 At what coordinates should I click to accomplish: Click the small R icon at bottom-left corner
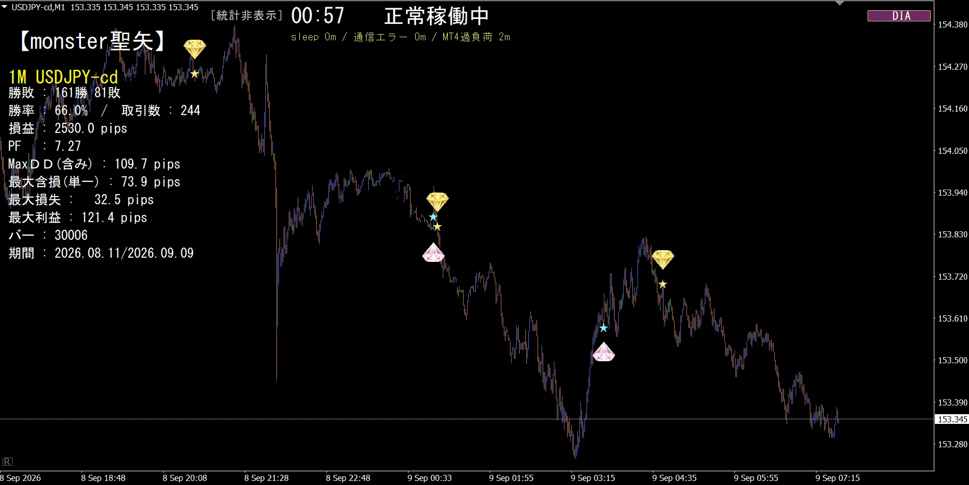(x=8, y=462)
